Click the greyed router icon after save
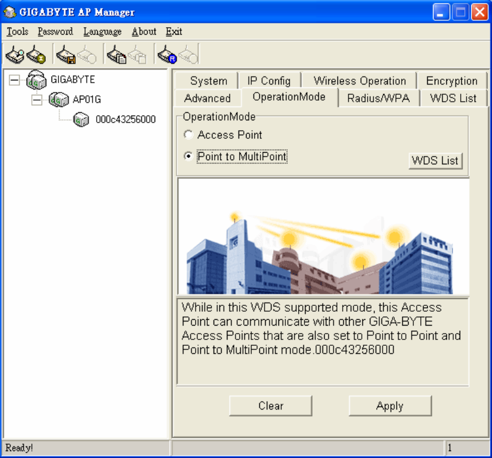 [x=87, y=54]
